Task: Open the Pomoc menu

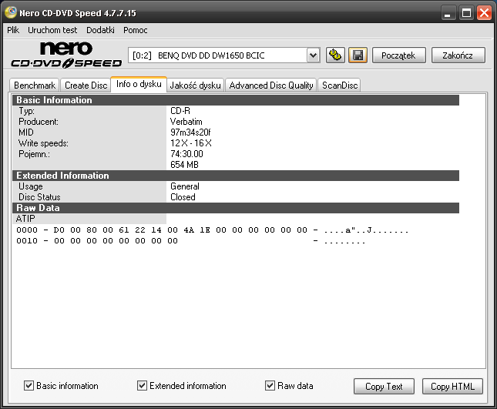Action: point(136,30)
